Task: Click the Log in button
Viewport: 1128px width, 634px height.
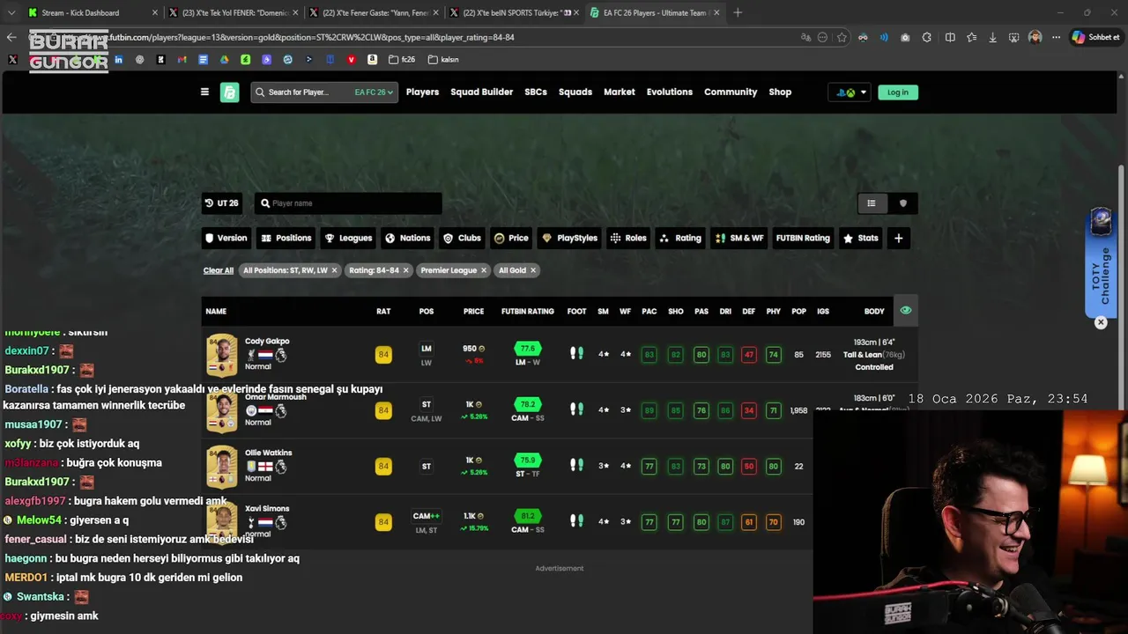Action: [x=898, y=92]
